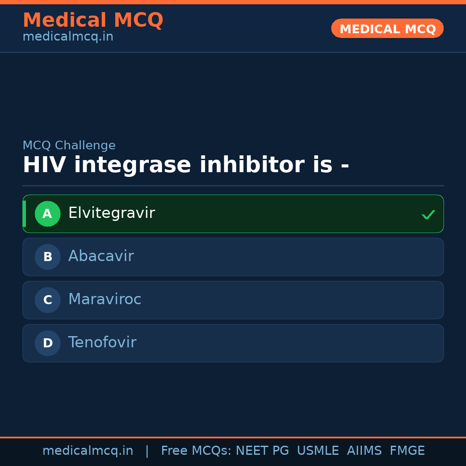Click the green checkmark on Elvitegravir
This screenshot has height=466, width=466.
(x=428, y=214)
